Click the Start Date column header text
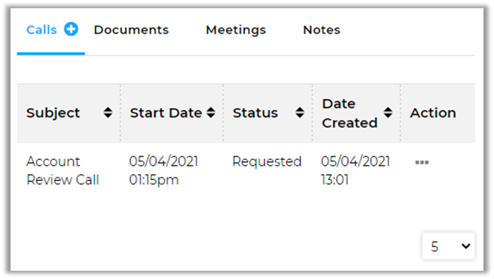 pyautogui.click(x=166, y=113)
